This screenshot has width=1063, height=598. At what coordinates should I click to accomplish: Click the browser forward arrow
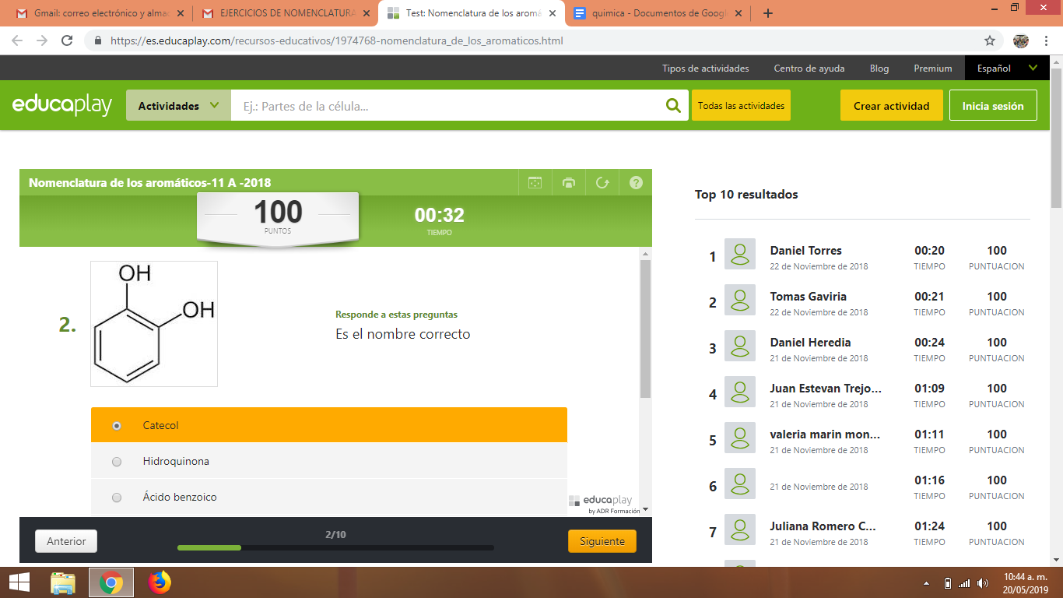42,40
